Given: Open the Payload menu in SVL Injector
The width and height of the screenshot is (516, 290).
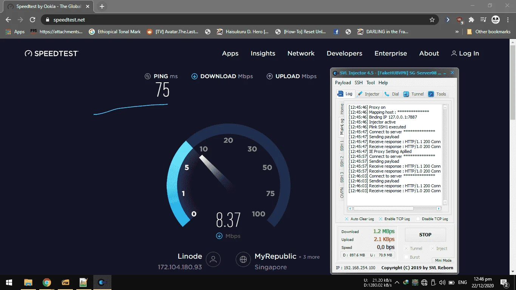Looking at the screenshot, I should [x=343, y=83].
